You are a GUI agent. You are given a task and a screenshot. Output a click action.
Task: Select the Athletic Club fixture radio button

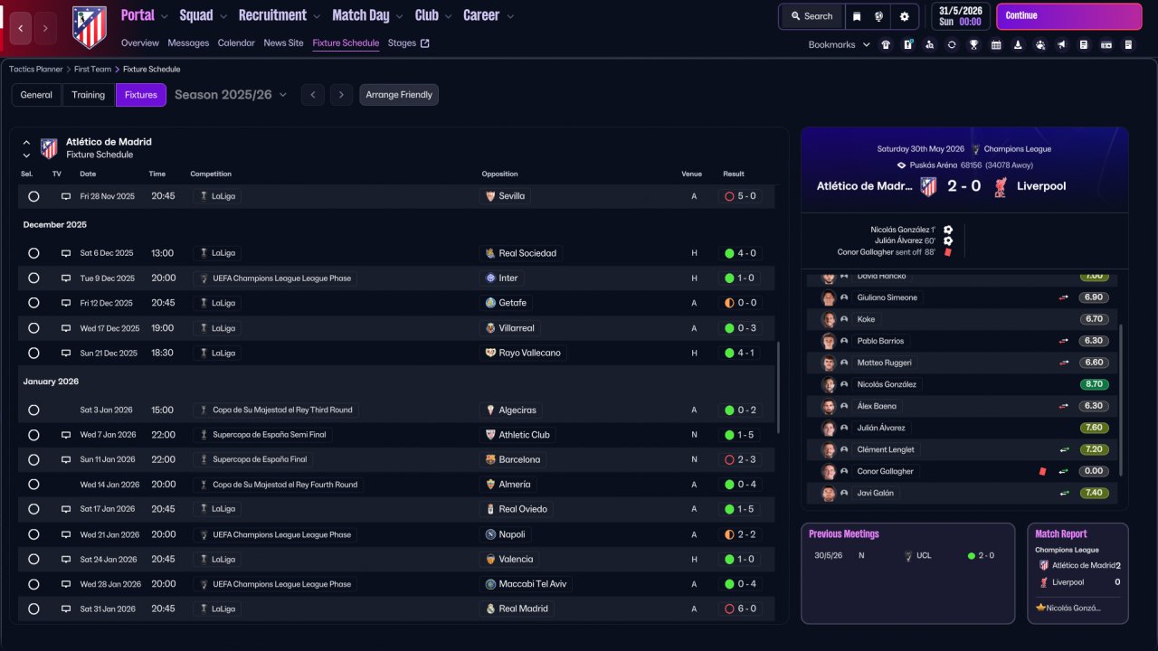click(33, 435)
